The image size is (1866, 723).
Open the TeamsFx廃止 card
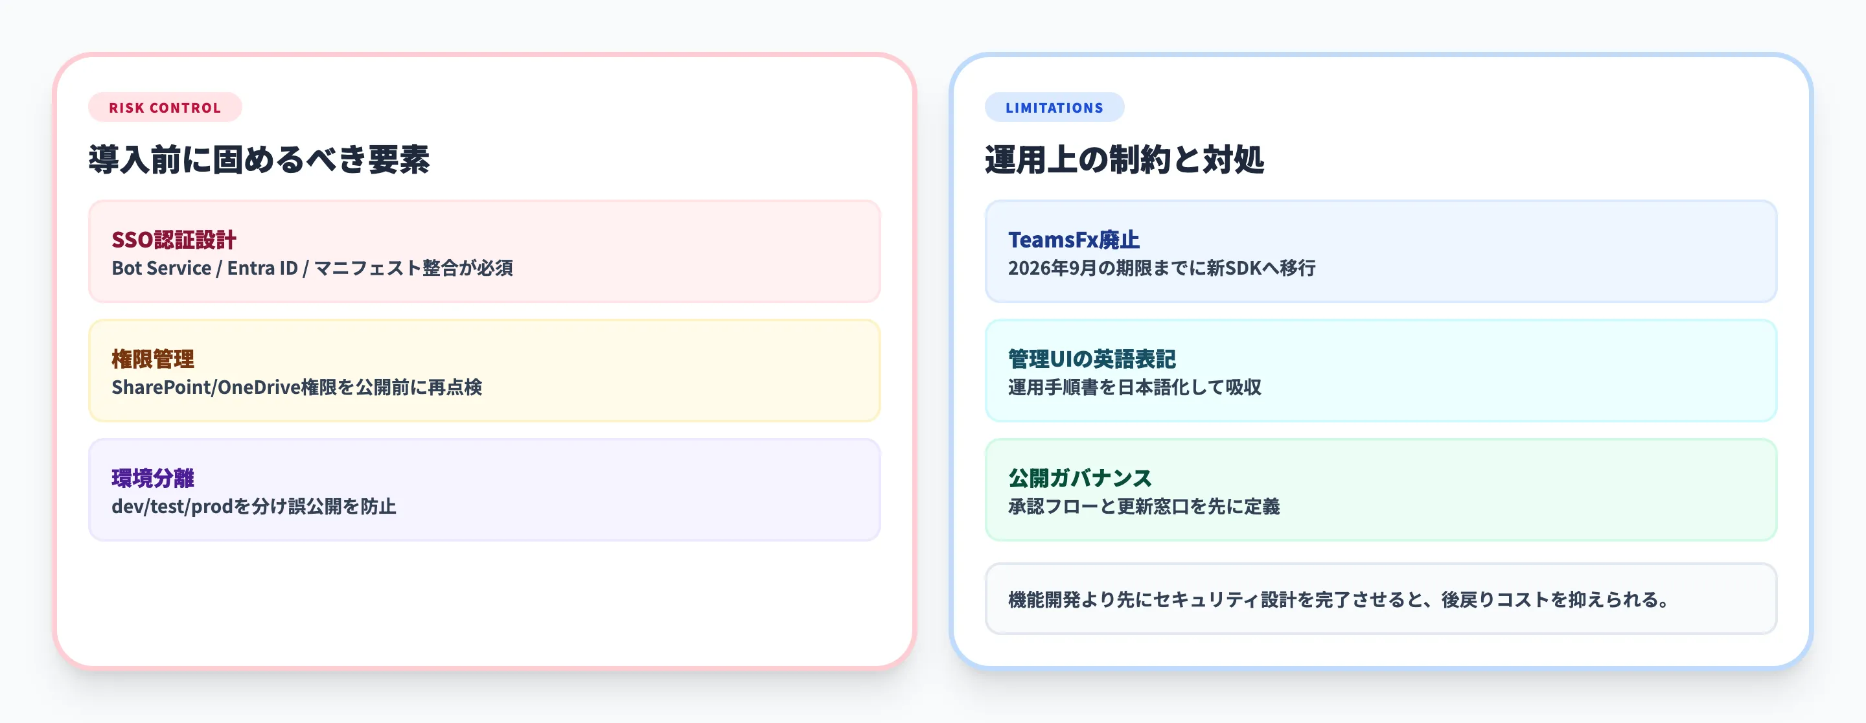click(x=1380, y=251)
